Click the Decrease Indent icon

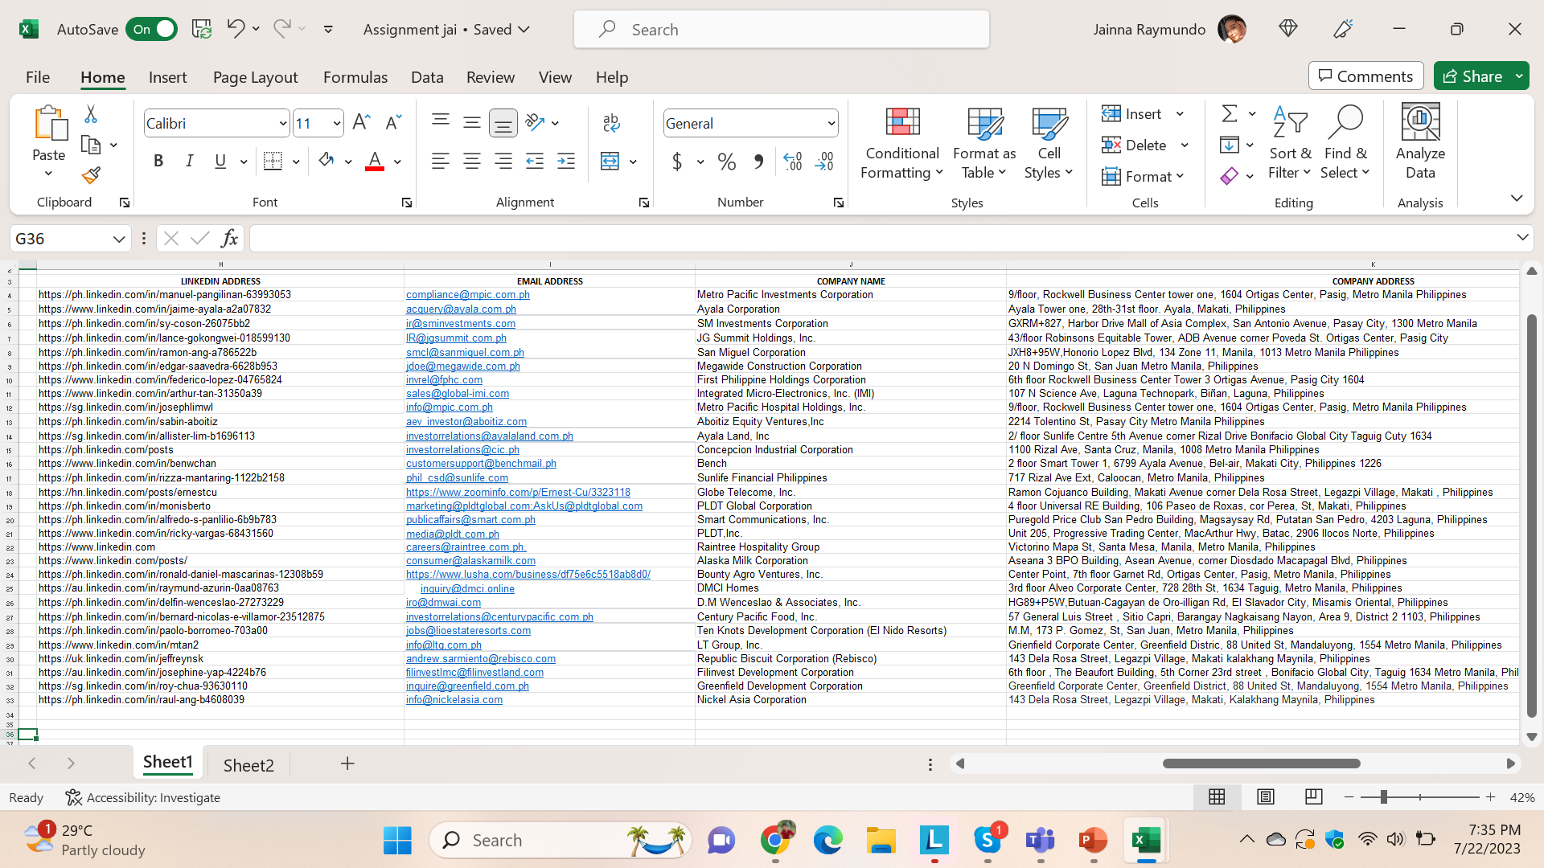(535, 162)
